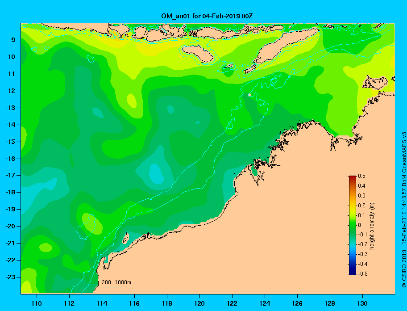Select latitude axis label -18

pyautogui.click(x=10, y=193)
